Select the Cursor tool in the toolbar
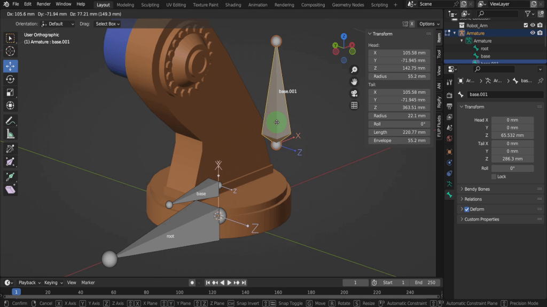547x307 pixels. pos(10,52)
